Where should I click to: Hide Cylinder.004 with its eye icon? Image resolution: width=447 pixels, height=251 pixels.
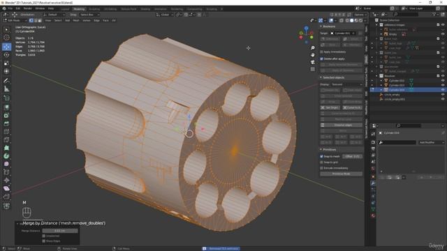443,90
